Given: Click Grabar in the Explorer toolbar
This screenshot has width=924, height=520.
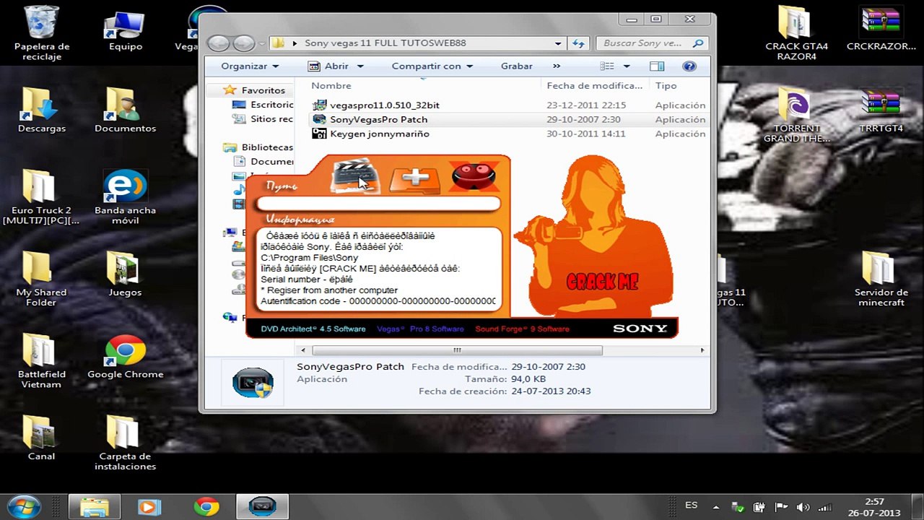Looking at the screenshot, I should pyautogui.click(x=517, y=66).
